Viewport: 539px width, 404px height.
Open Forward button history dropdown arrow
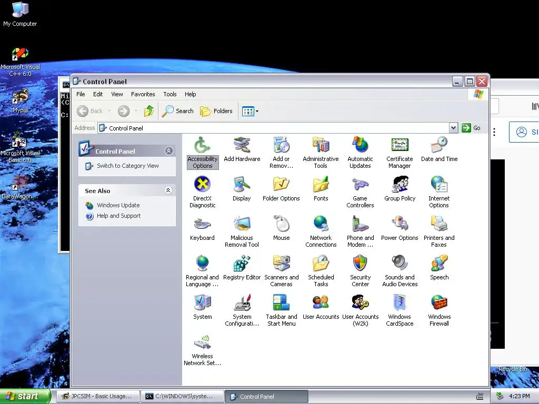point(136,111)
